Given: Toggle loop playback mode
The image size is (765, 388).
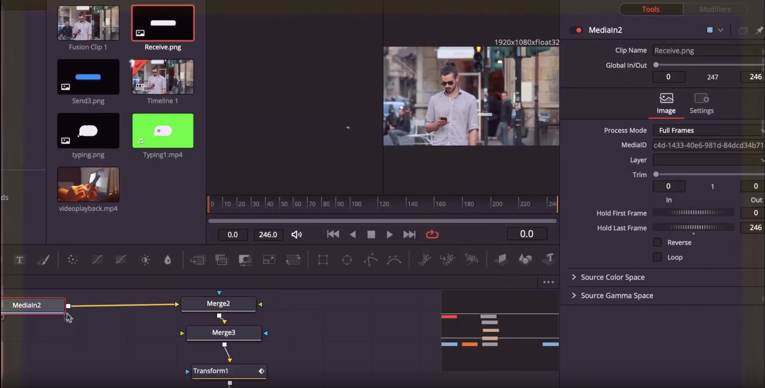Looking at the screenshot, I should (x=432, y=234).
